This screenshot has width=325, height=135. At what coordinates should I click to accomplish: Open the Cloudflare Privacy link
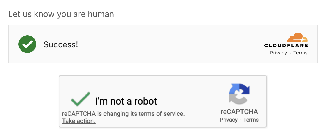coord(278,53)
